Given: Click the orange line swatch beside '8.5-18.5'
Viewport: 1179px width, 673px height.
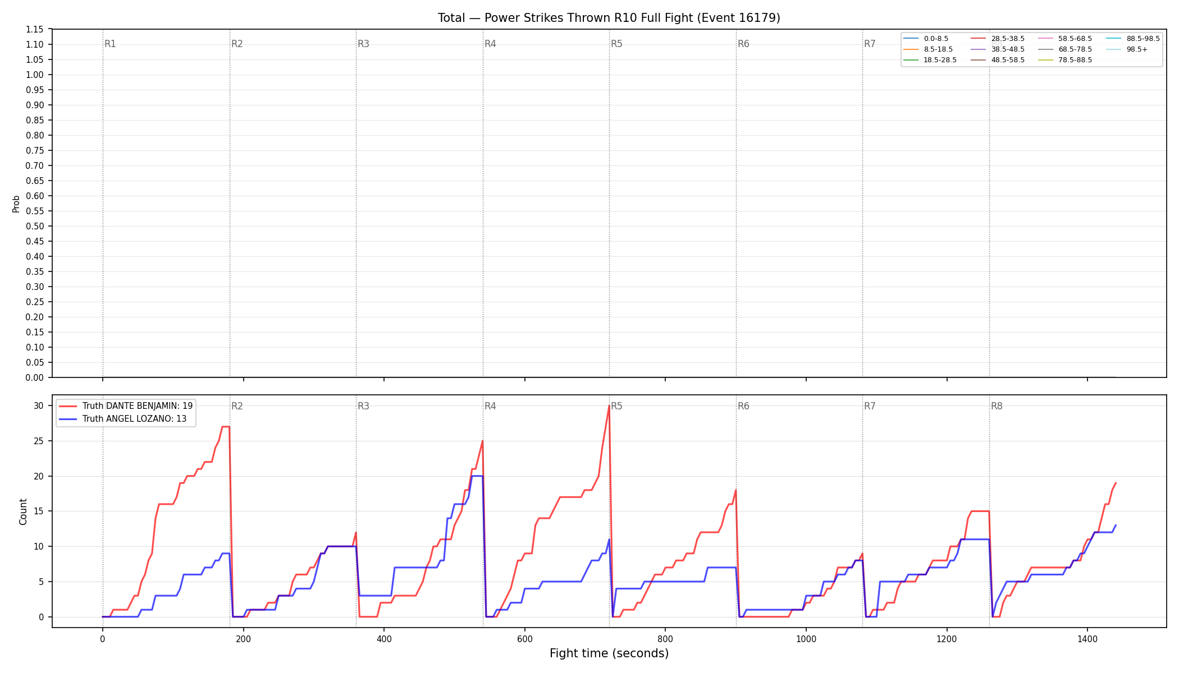Looking at the screenshot, I should pyautogui.click(x=911, y=49).
